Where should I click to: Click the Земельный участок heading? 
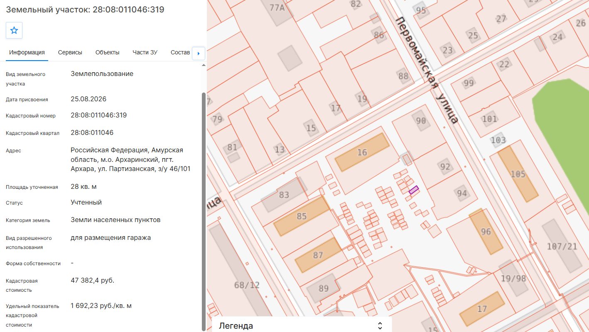pyautogui.click(x=85, y=9)
